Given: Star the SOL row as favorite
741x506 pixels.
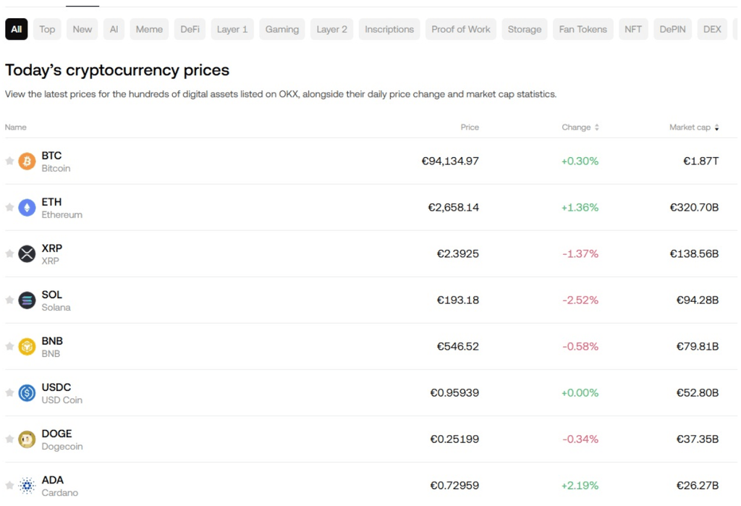Looking at the screenshot, I should click(x=9, y=300).
